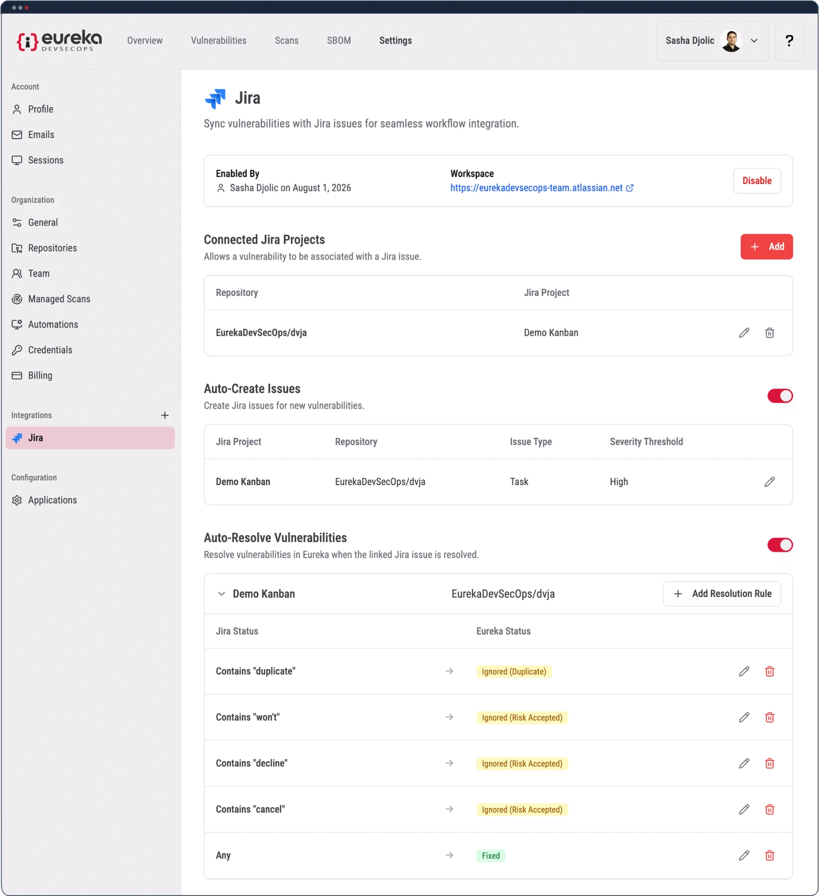This screenshot has height=896, width=819.
Task: Edit the EurekaDevSecOps/dvja connected project
Action: pos(744,333)
